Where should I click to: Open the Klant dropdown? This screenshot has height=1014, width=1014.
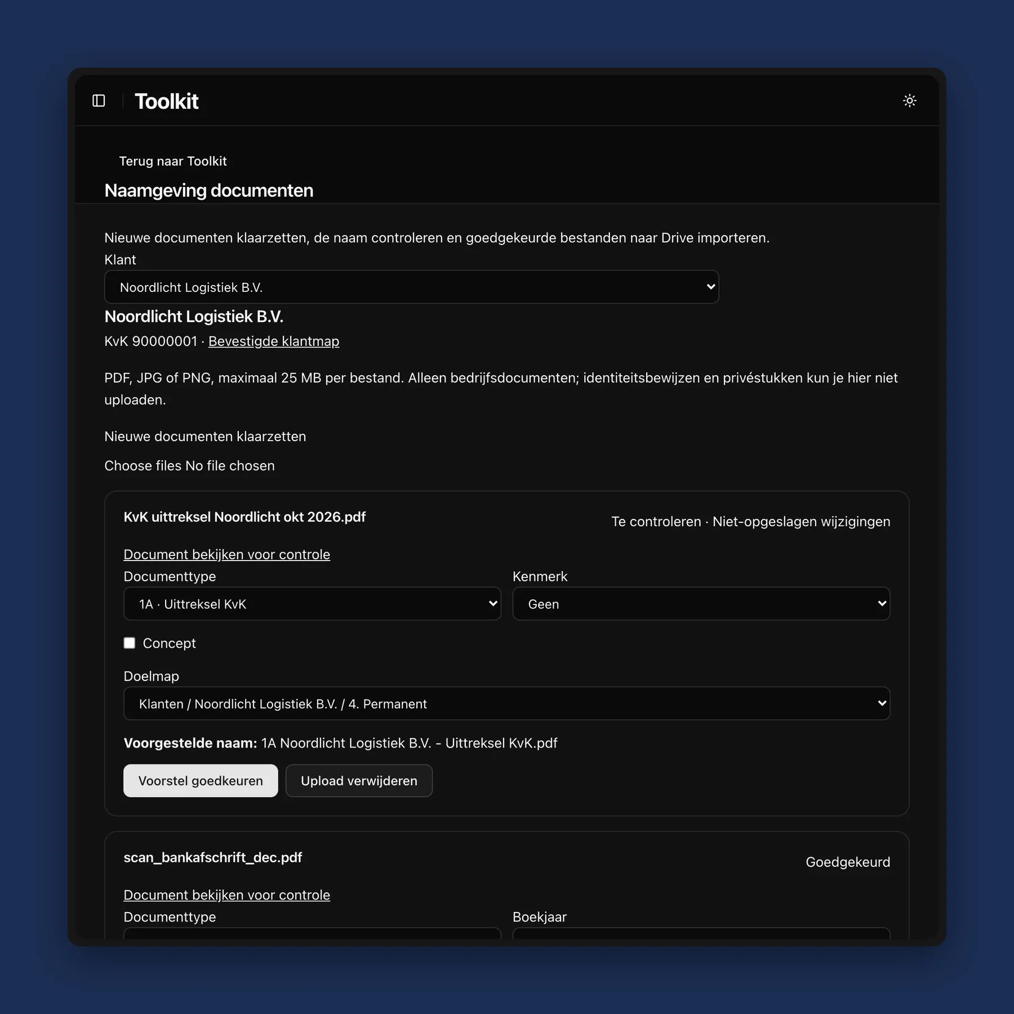[x=412, y=287]
